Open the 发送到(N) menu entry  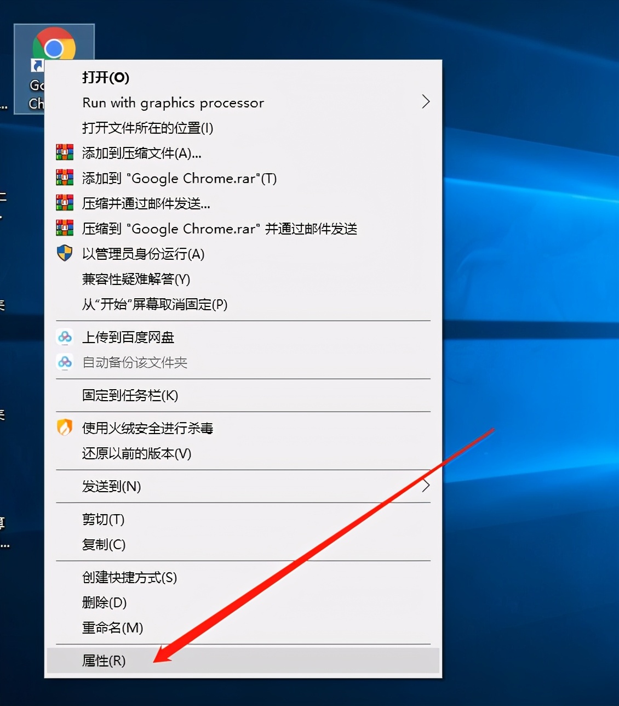243,486
